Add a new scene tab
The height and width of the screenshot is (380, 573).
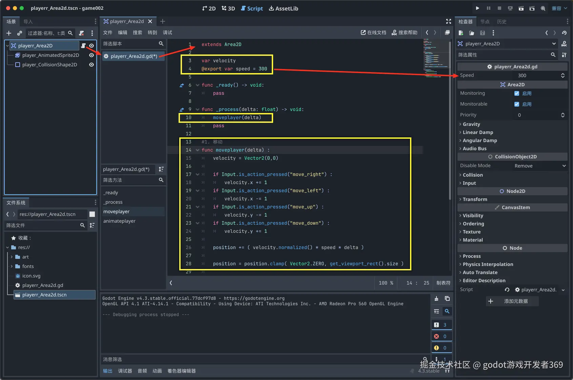(x=163, y=21)
